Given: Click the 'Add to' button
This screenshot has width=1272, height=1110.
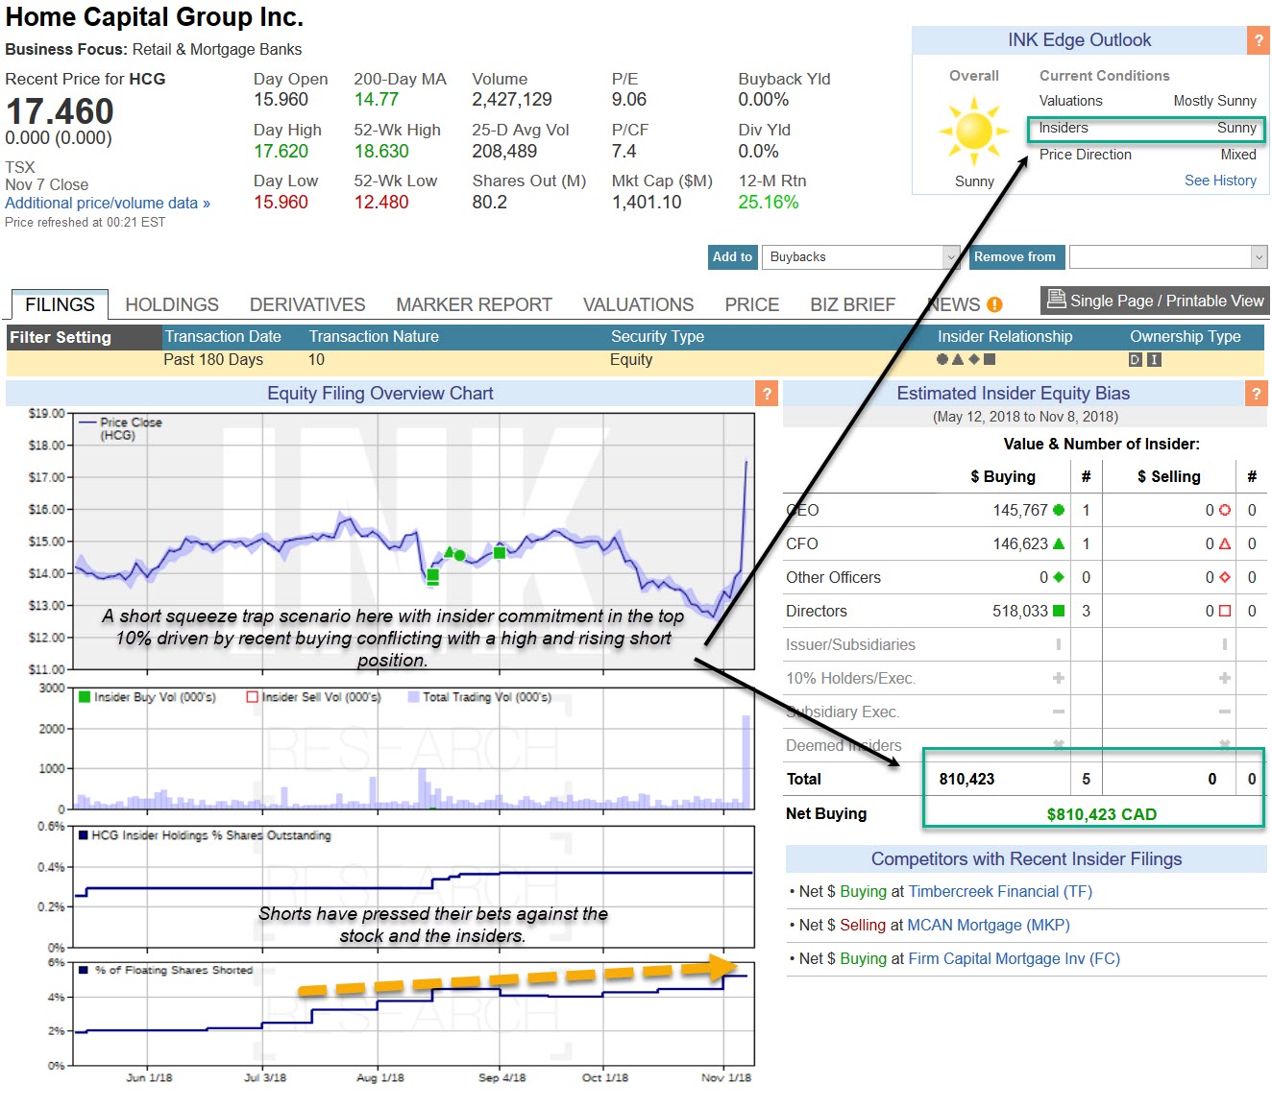Looking at the screenshot, I should pyautogui.click(x=733, y=257).
